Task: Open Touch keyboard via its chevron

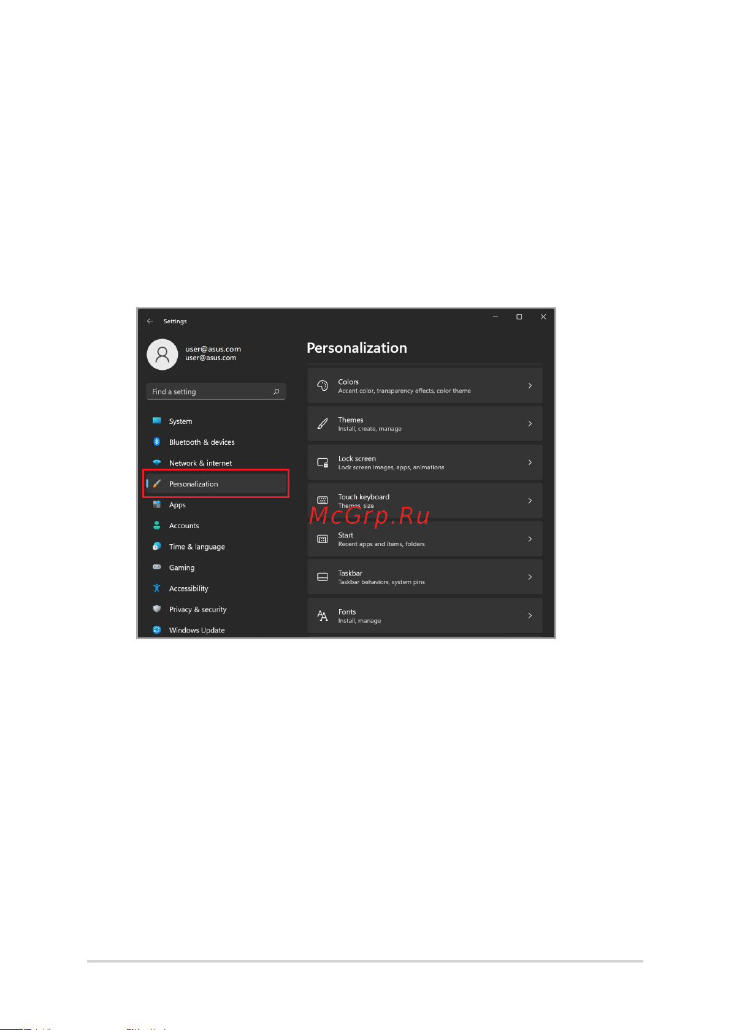Action: point(530,501)
